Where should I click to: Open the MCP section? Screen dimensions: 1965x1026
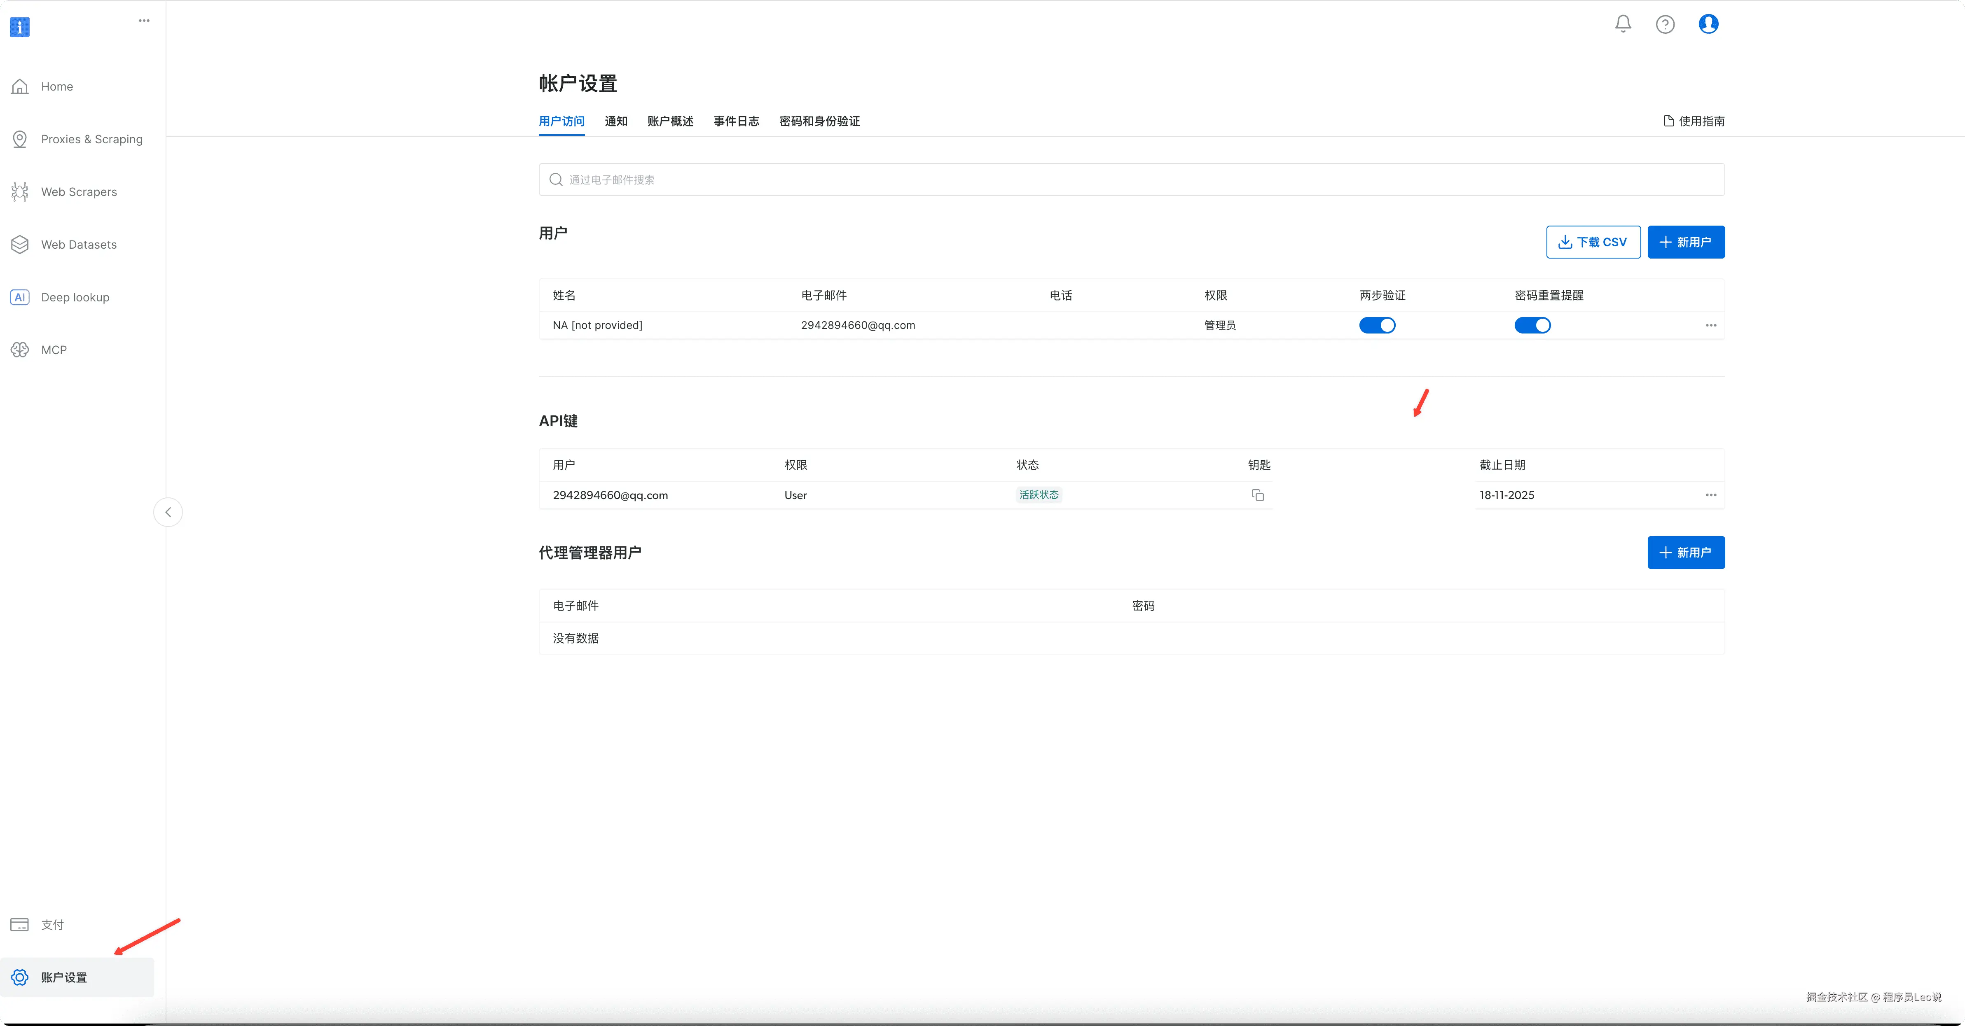click(54, 349)
